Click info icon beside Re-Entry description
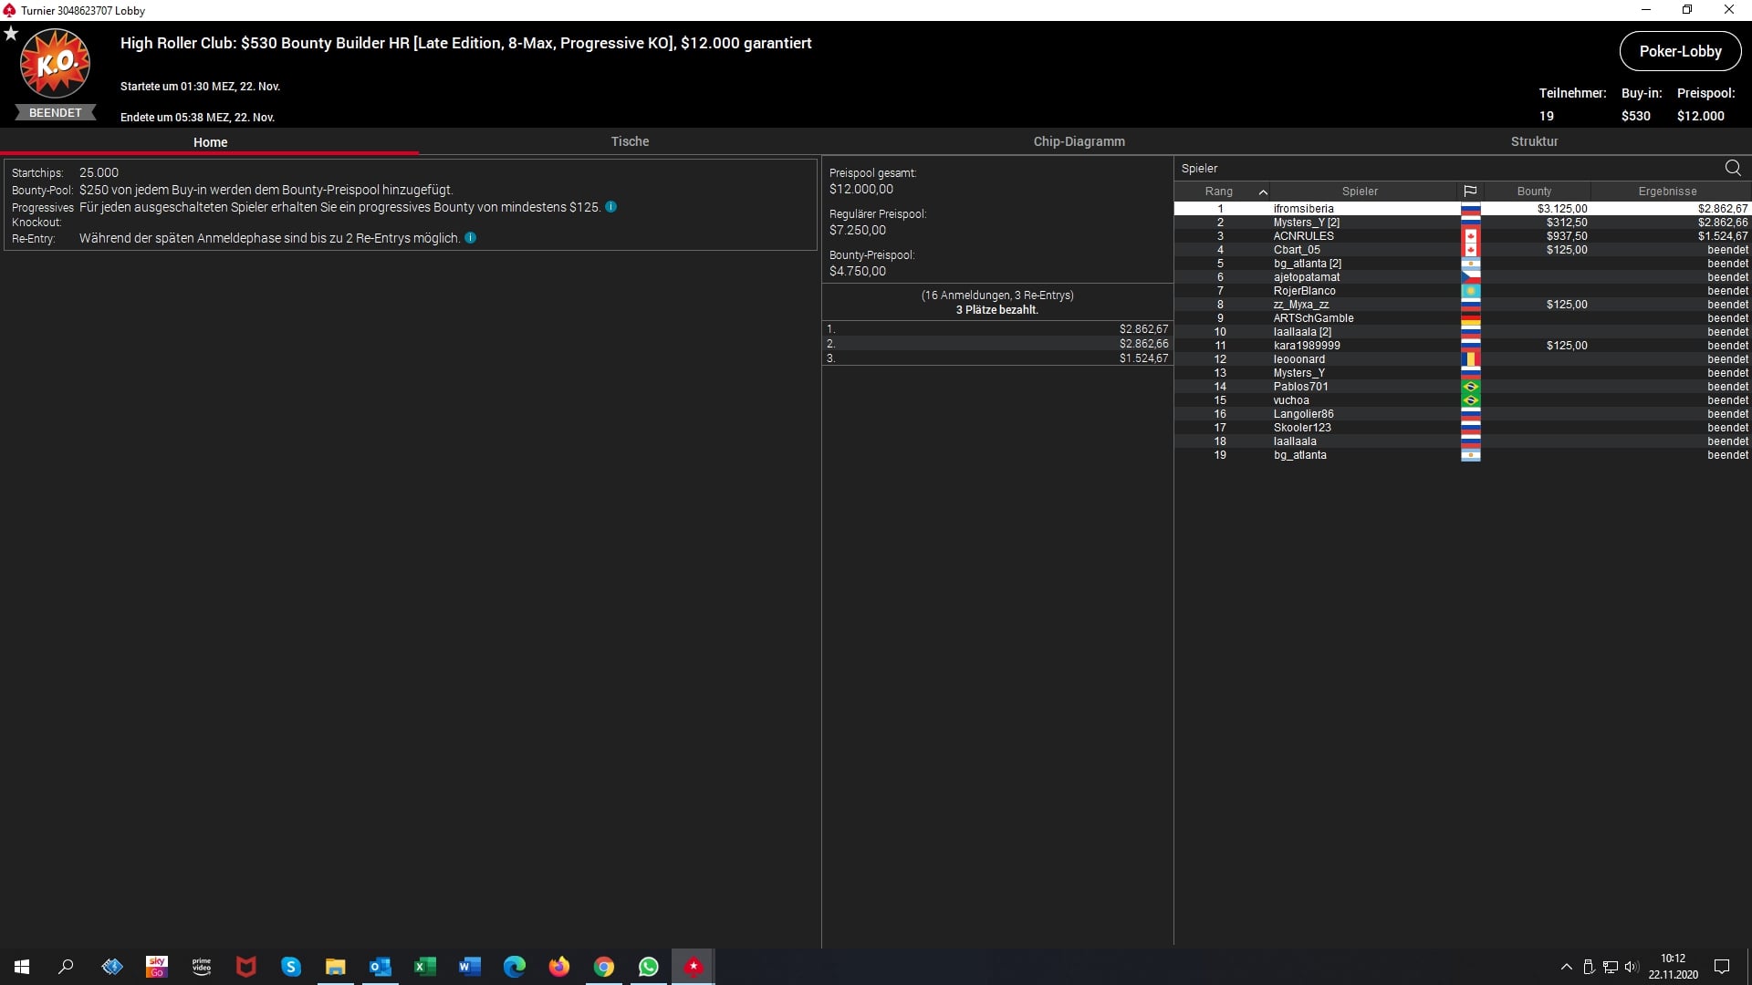This screenshot has height=985, width=1752. (471, 238)
